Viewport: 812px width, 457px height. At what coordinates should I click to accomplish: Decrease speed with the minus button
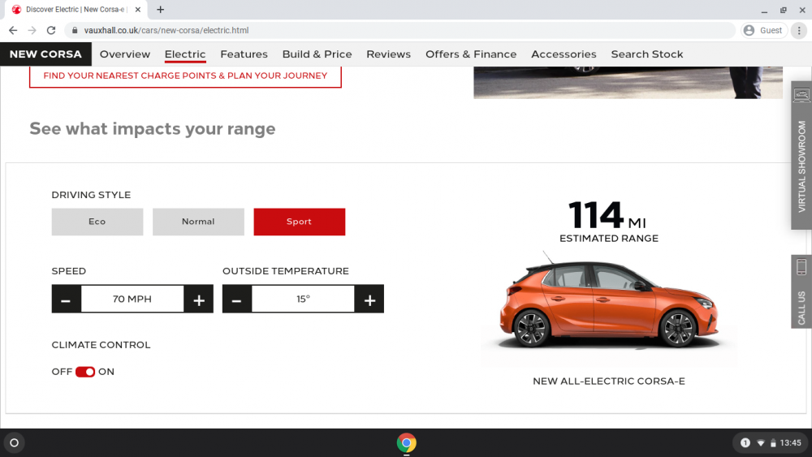point(67,300)
